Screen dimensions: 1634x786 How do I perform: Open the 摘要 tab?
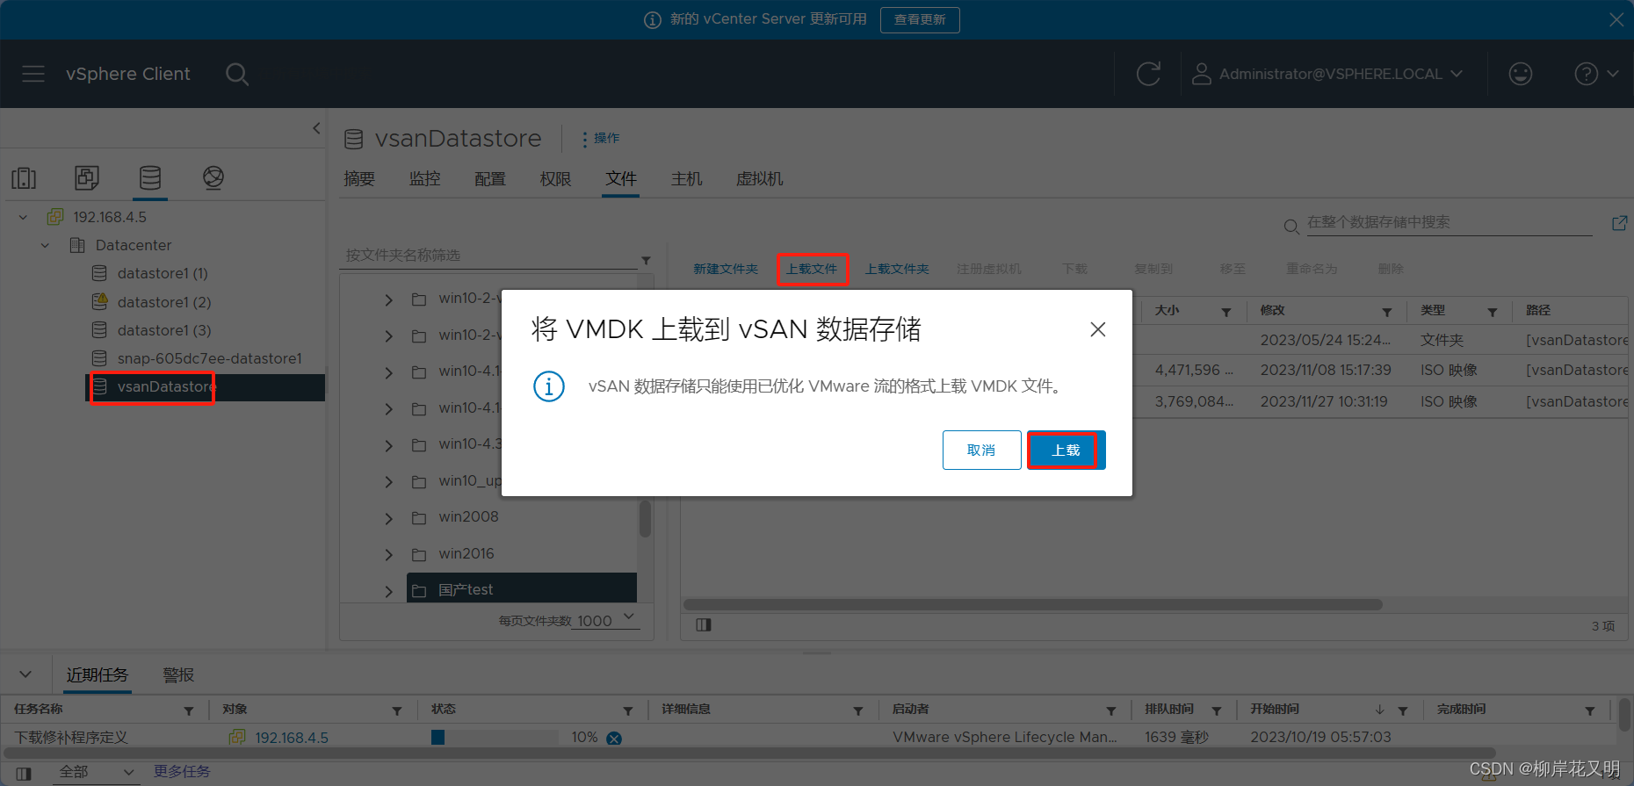pyautogui.click(x=359, y=179)
